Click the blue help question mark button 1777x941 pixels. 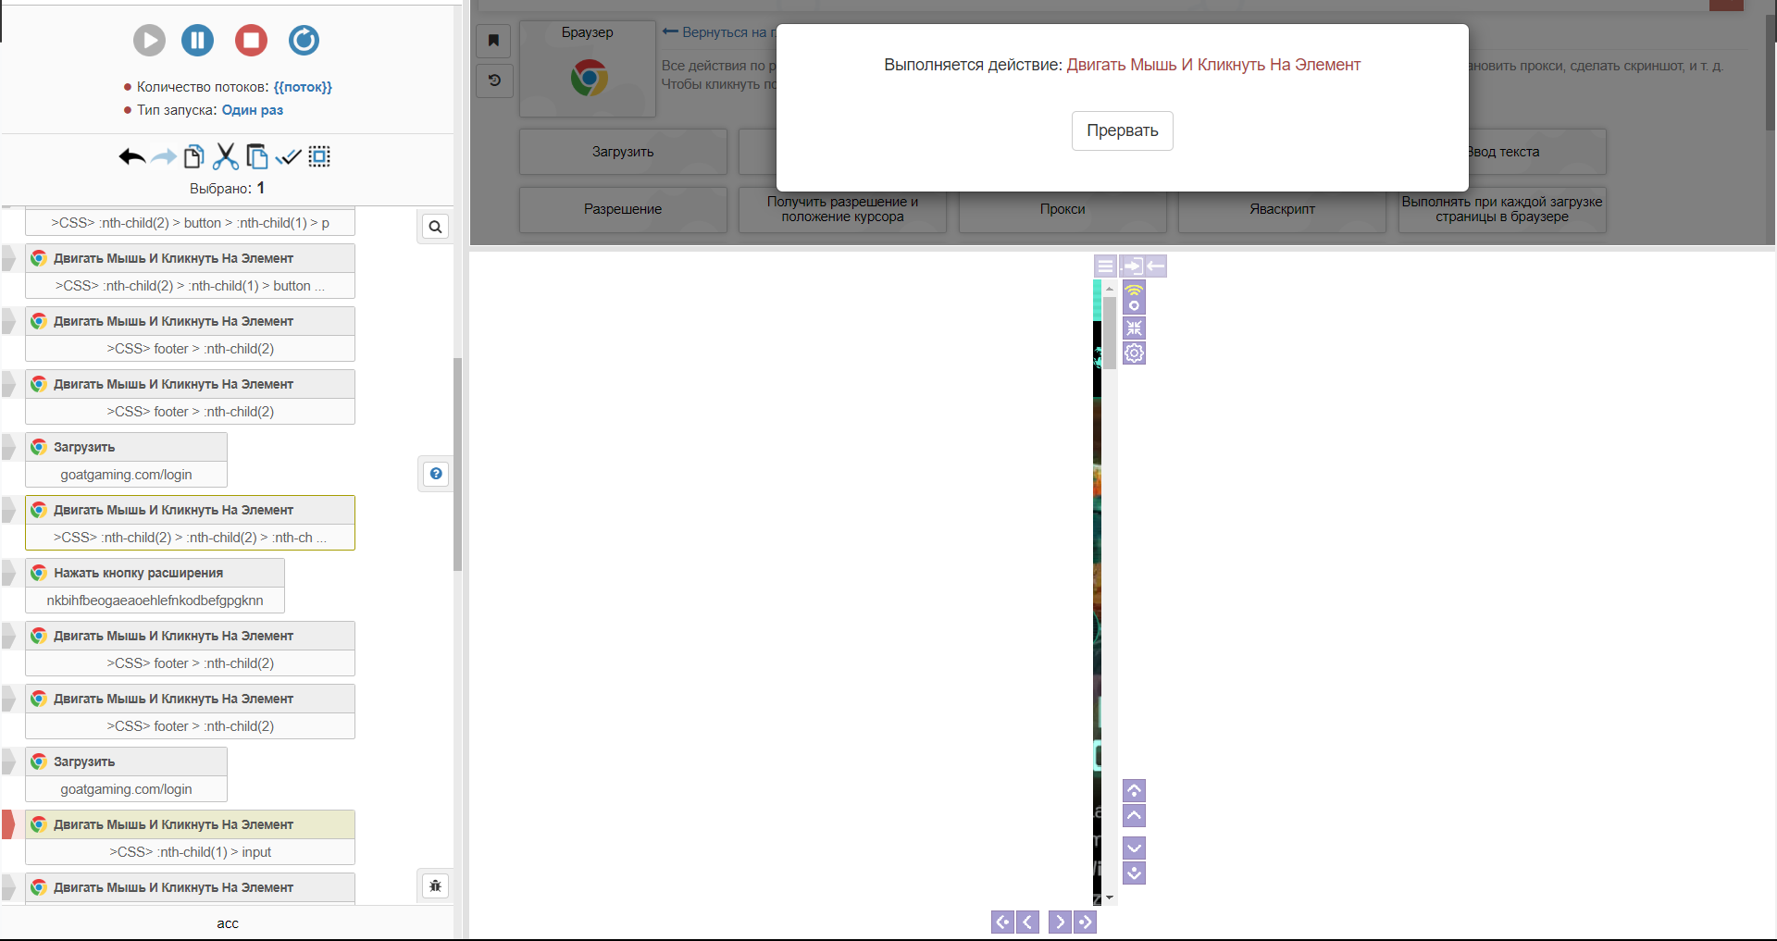[435, 474]
